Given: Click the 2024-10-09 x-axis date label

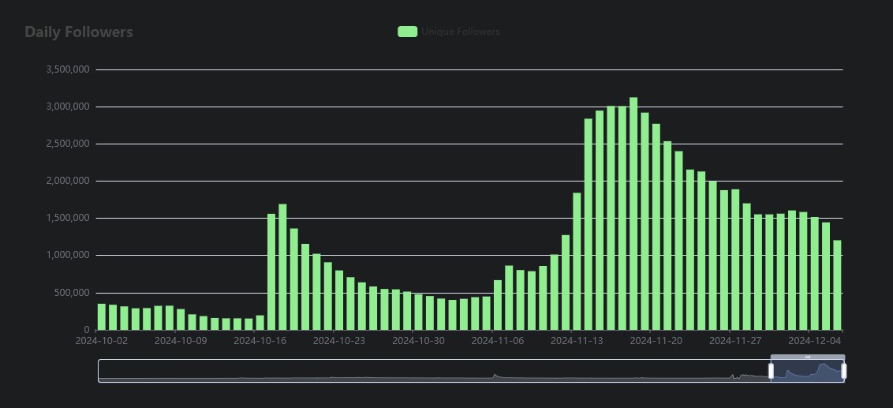Looking at the screenshot, I should (x=181, y=341).
